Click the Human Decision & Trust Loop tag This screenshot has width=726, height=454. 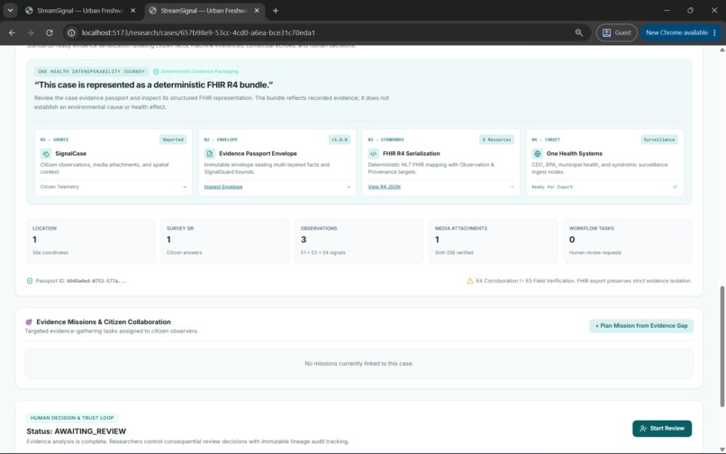[x=72, y=418]
